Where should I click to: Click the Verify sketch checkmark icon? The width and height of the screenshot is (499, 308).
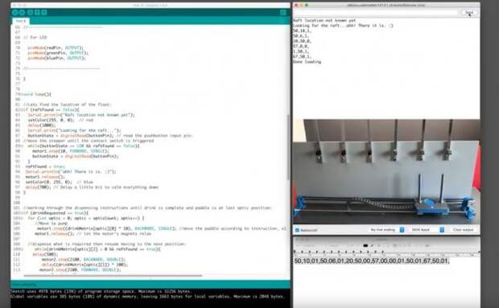click(x=15, y=12)
